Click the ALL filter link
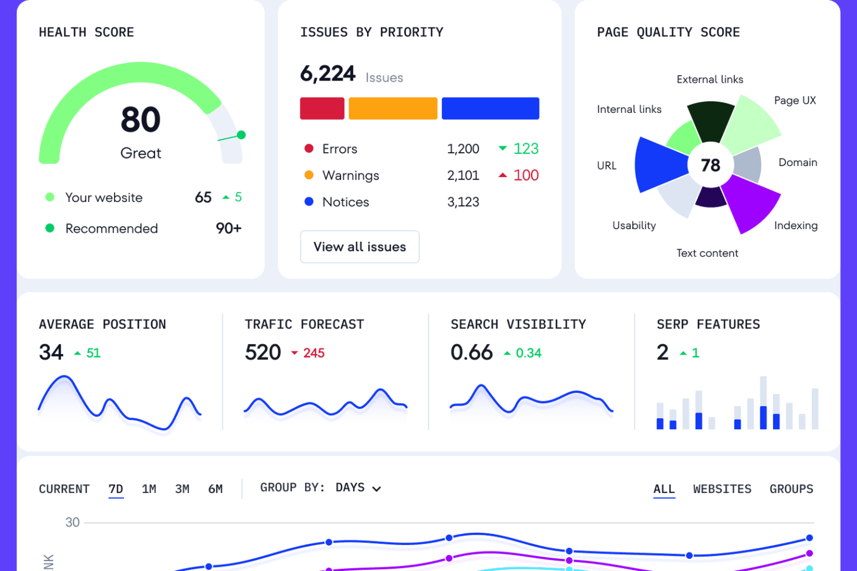This screenshot has width=857, height=571. tap(664, 489)
